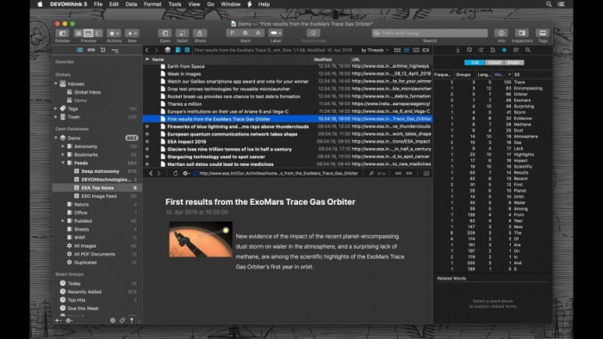Screen dimensions: 603x339
Task: Select the Graph concordance tab
Action: point(513,62)
